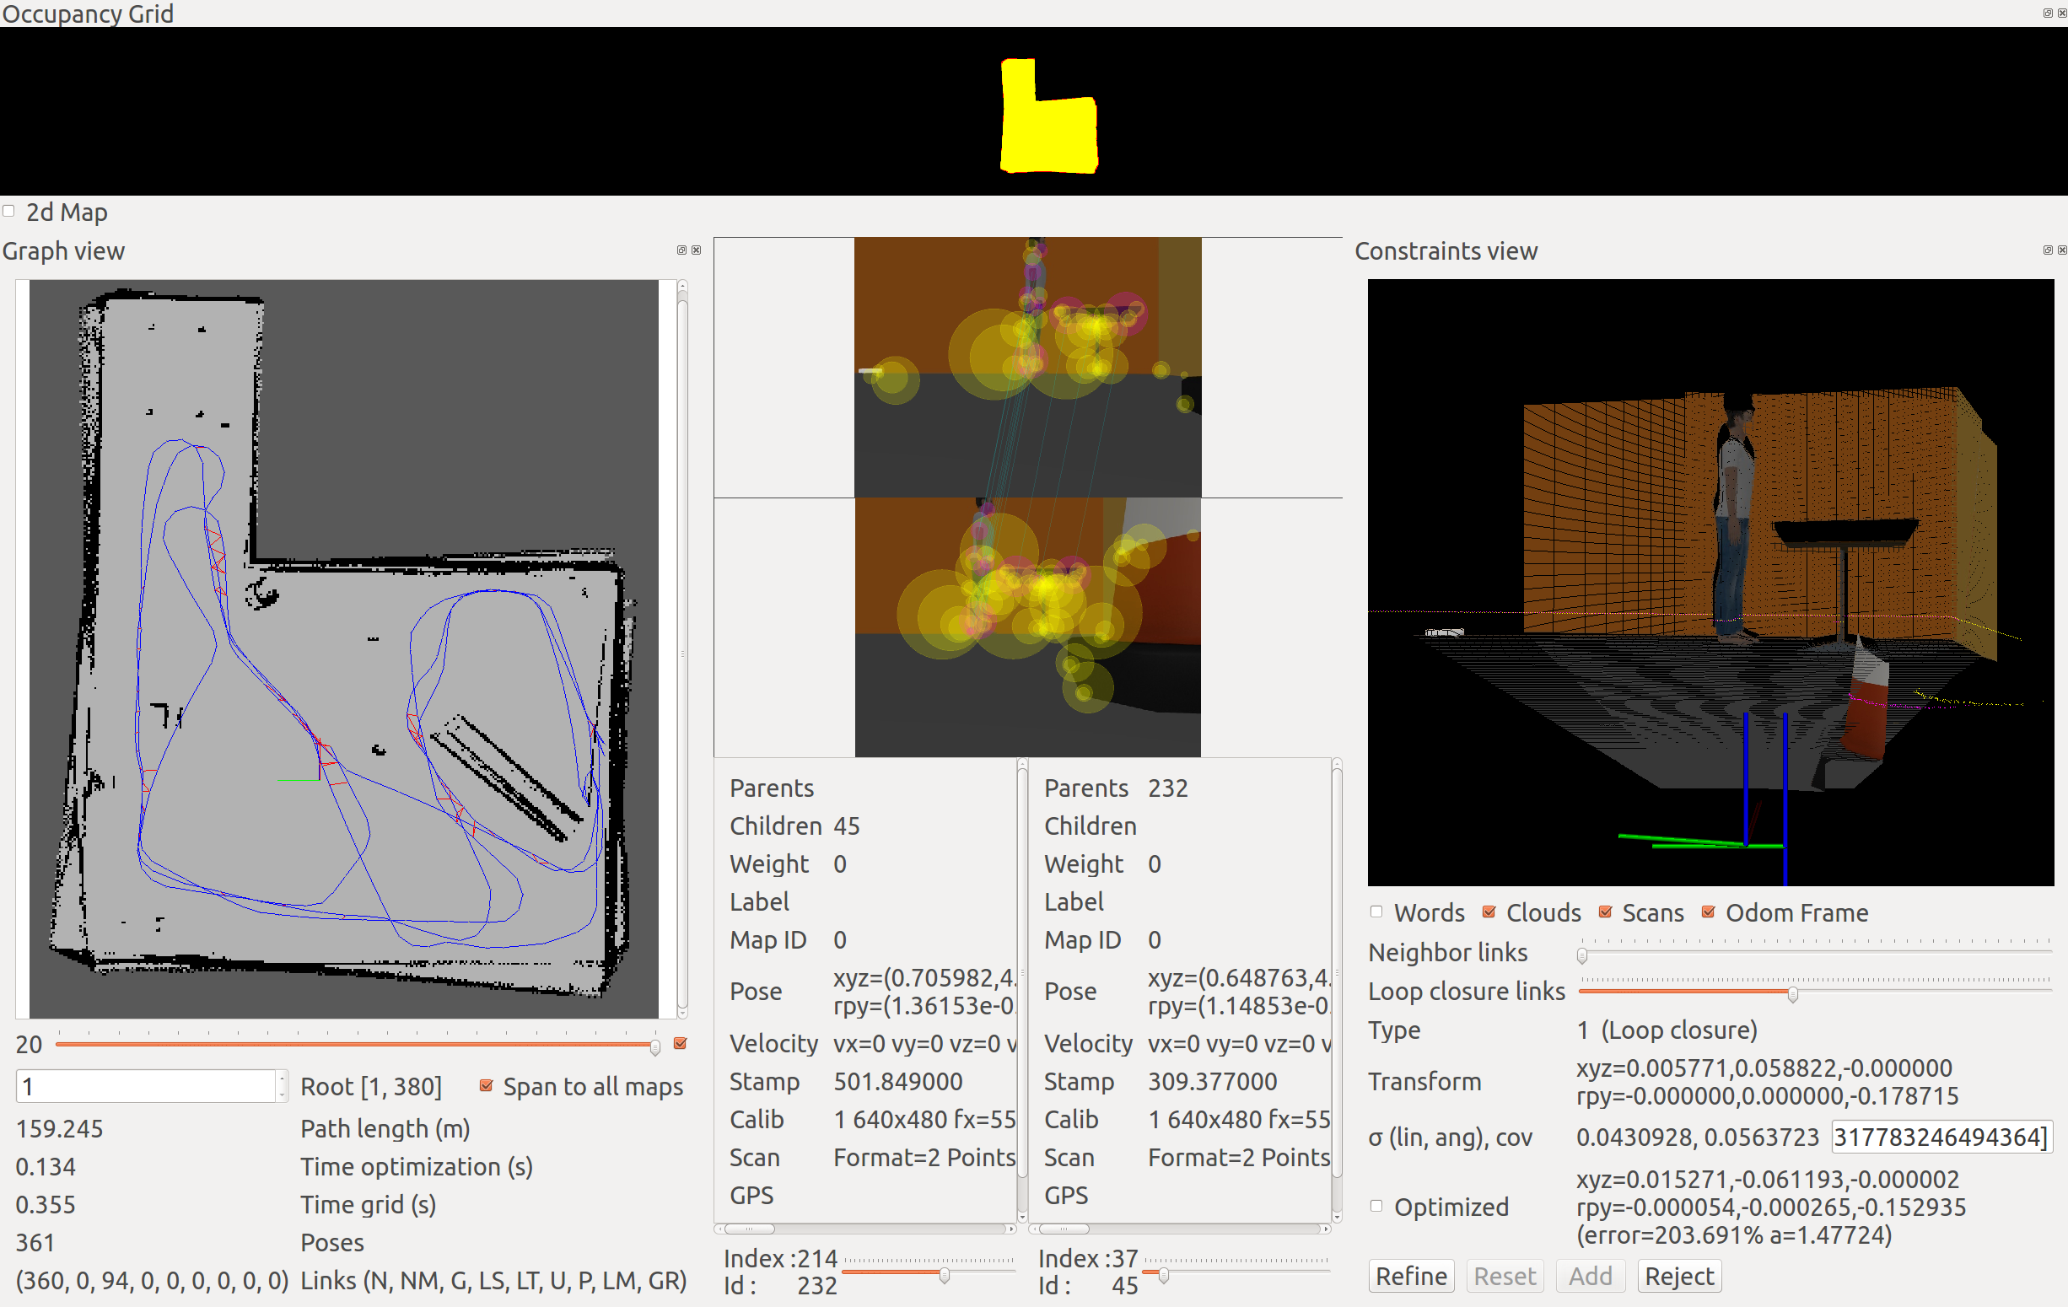The height and width of the screenshot is (1307, 2068).
Task: Click the Neighbor links slider handle
Action: pos(1582,955)
